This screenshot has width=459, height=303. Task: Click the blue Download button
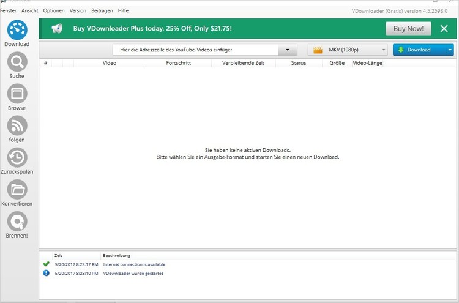(419, 50)
